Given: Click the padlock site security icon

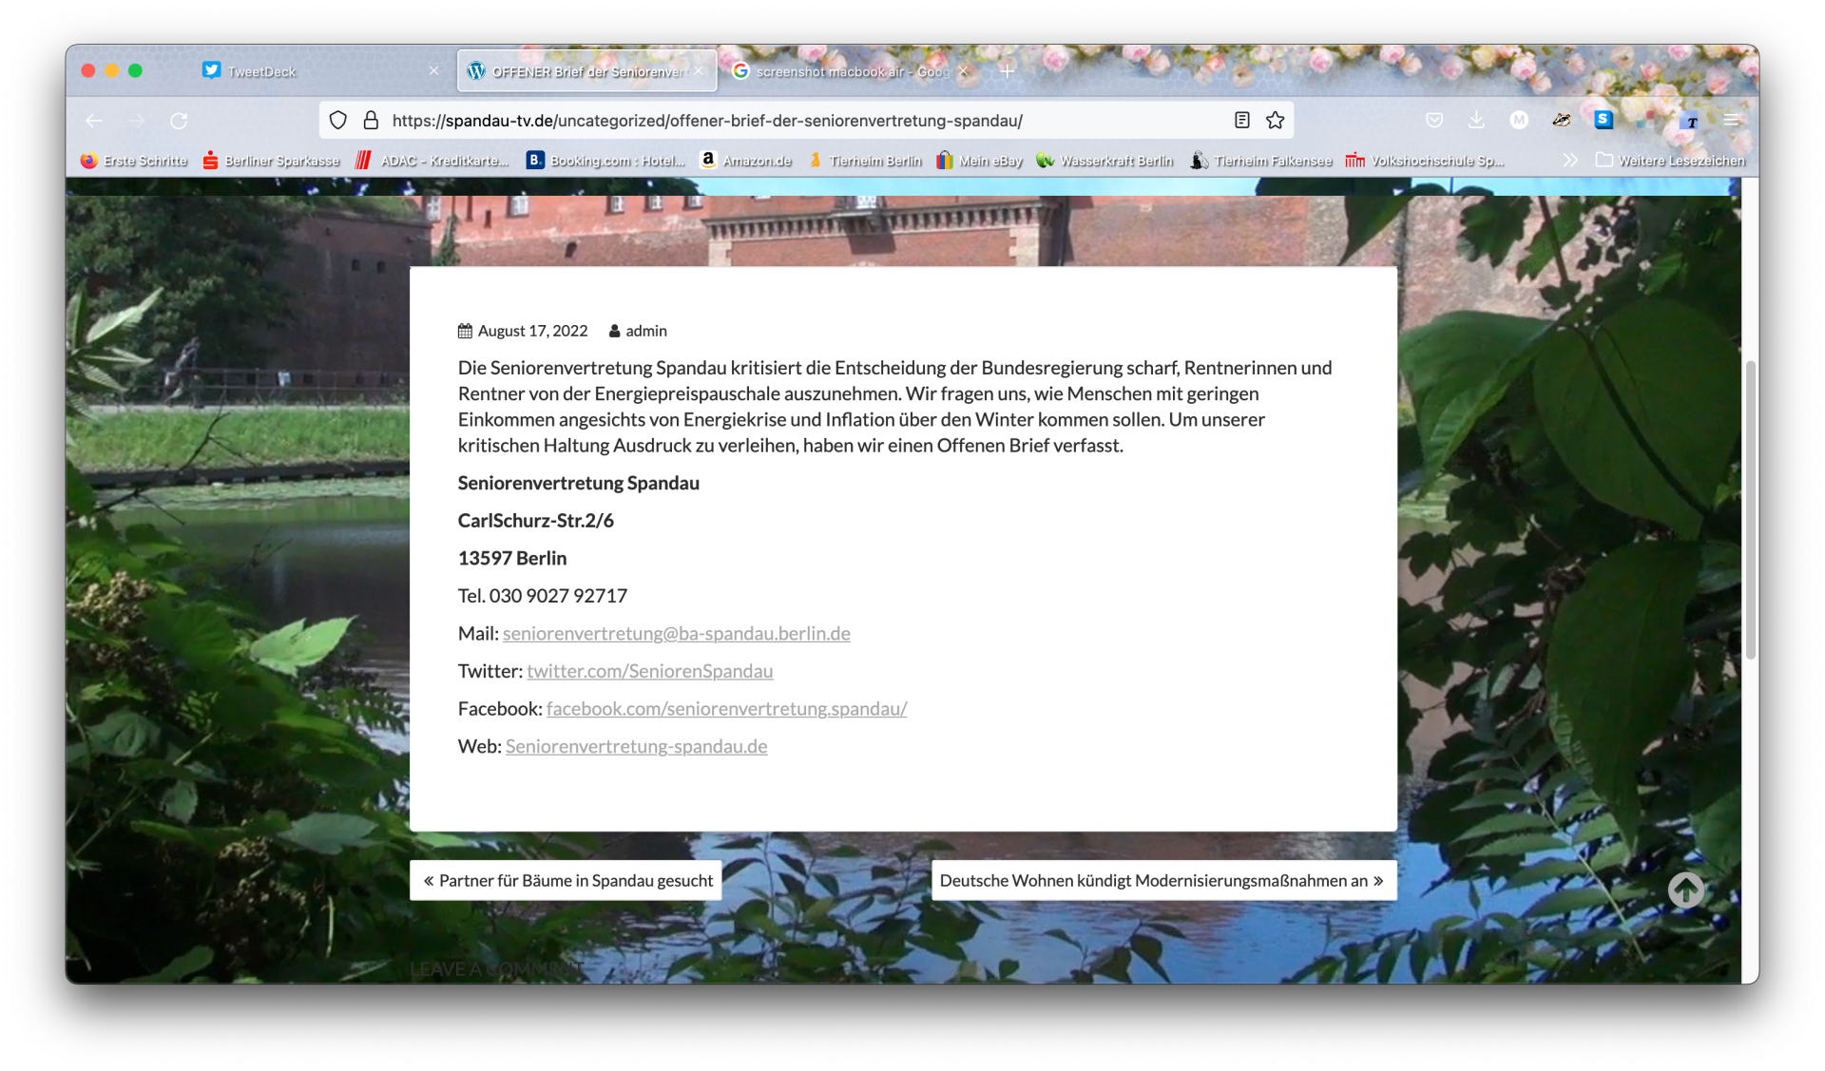Looking at the screenshot, I should 371,121.
